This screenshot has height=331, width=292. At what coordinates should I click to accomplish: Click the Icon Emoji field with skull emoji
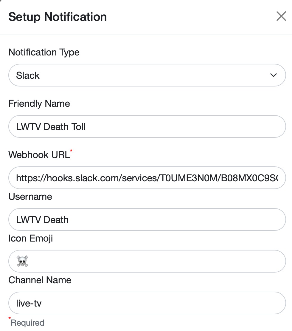coord(147,261)
